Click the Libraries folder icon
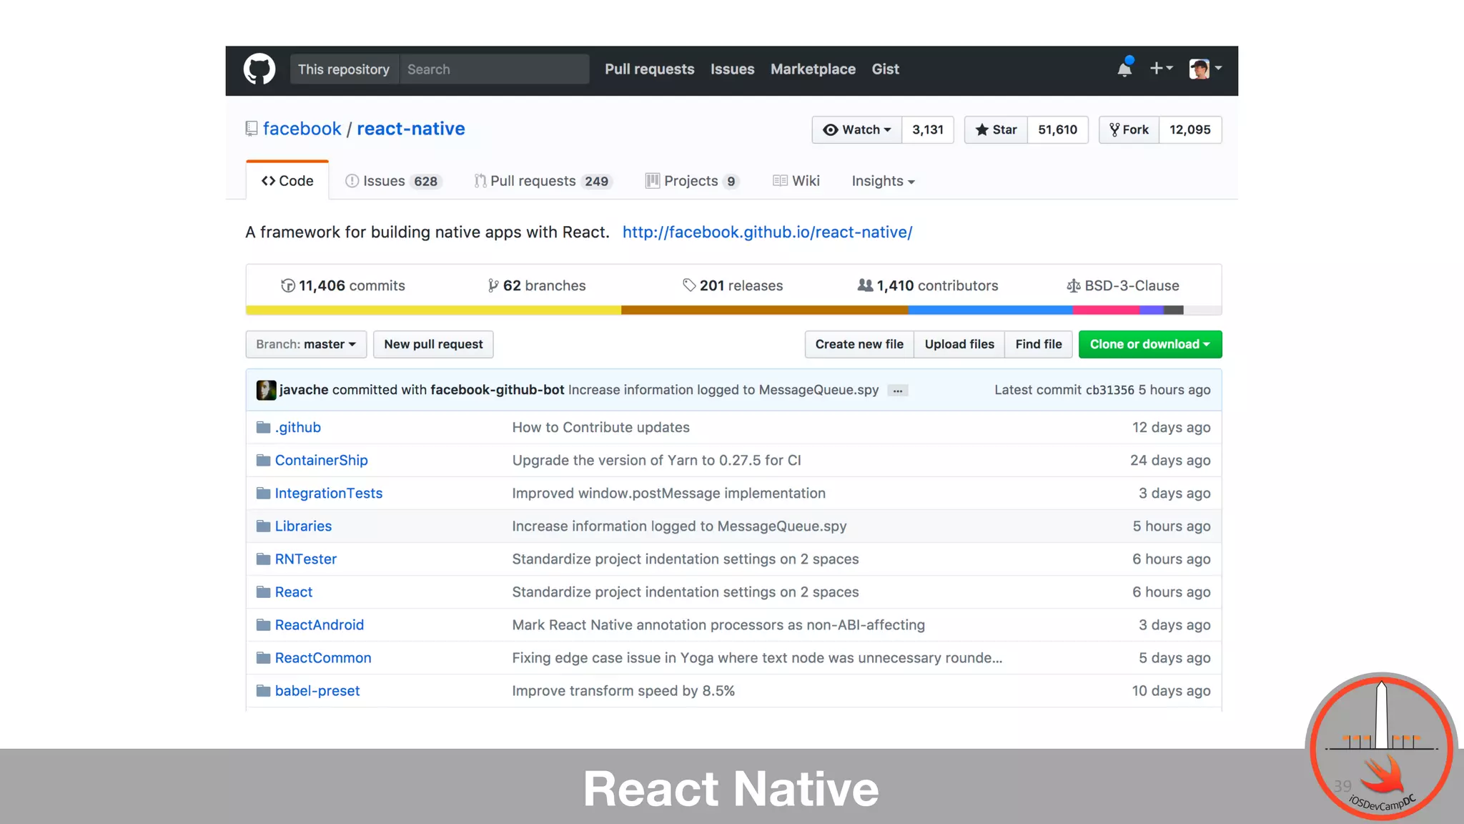The image size is (1464, 824). pos(263,526)
